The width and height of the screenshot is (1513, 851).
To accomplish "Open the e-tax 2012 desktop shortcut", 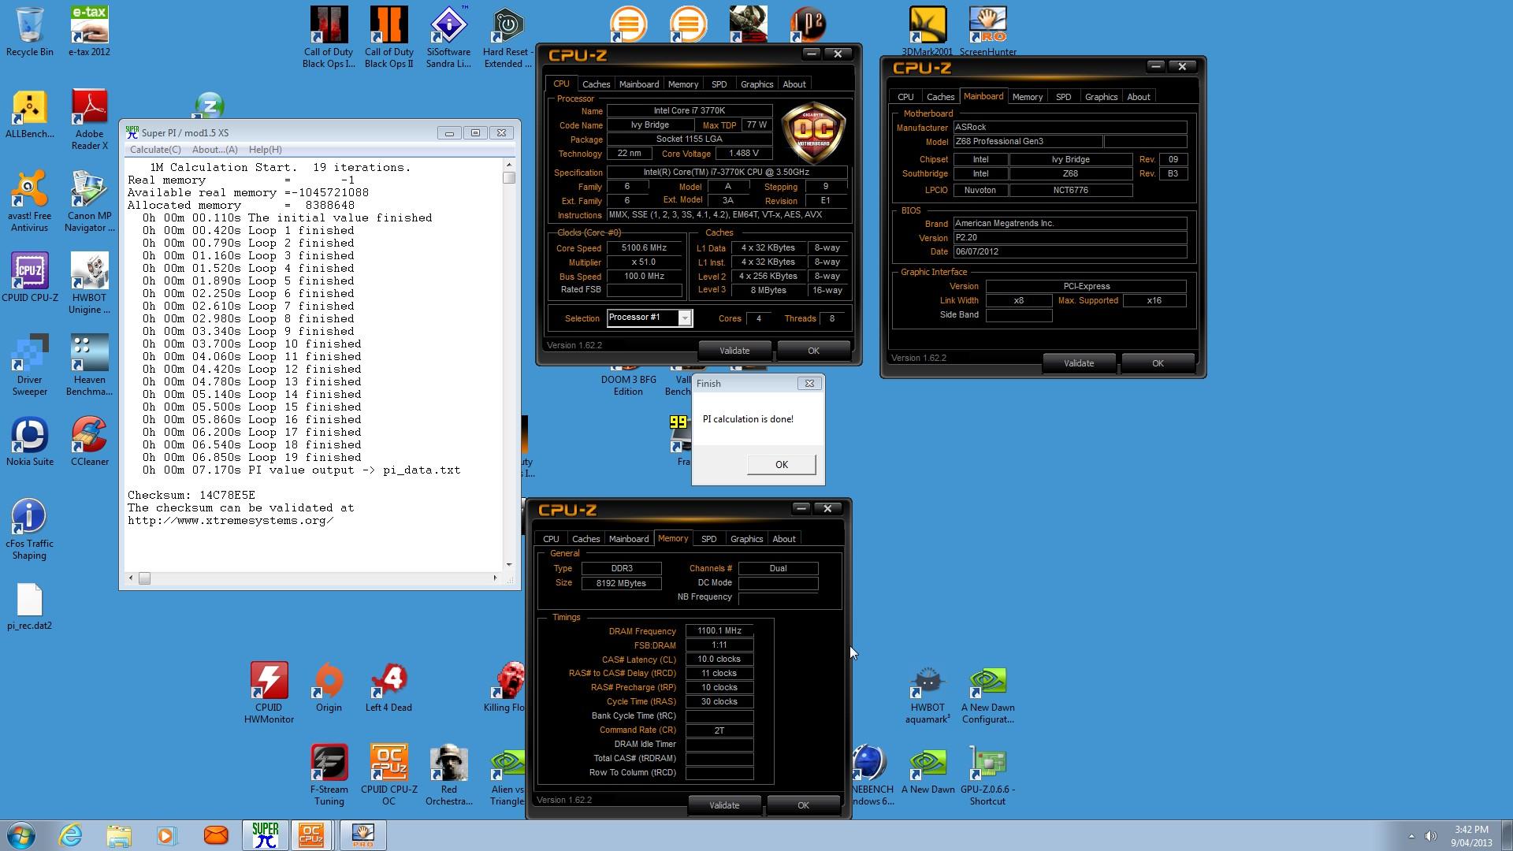I will (x=89, y=32).
